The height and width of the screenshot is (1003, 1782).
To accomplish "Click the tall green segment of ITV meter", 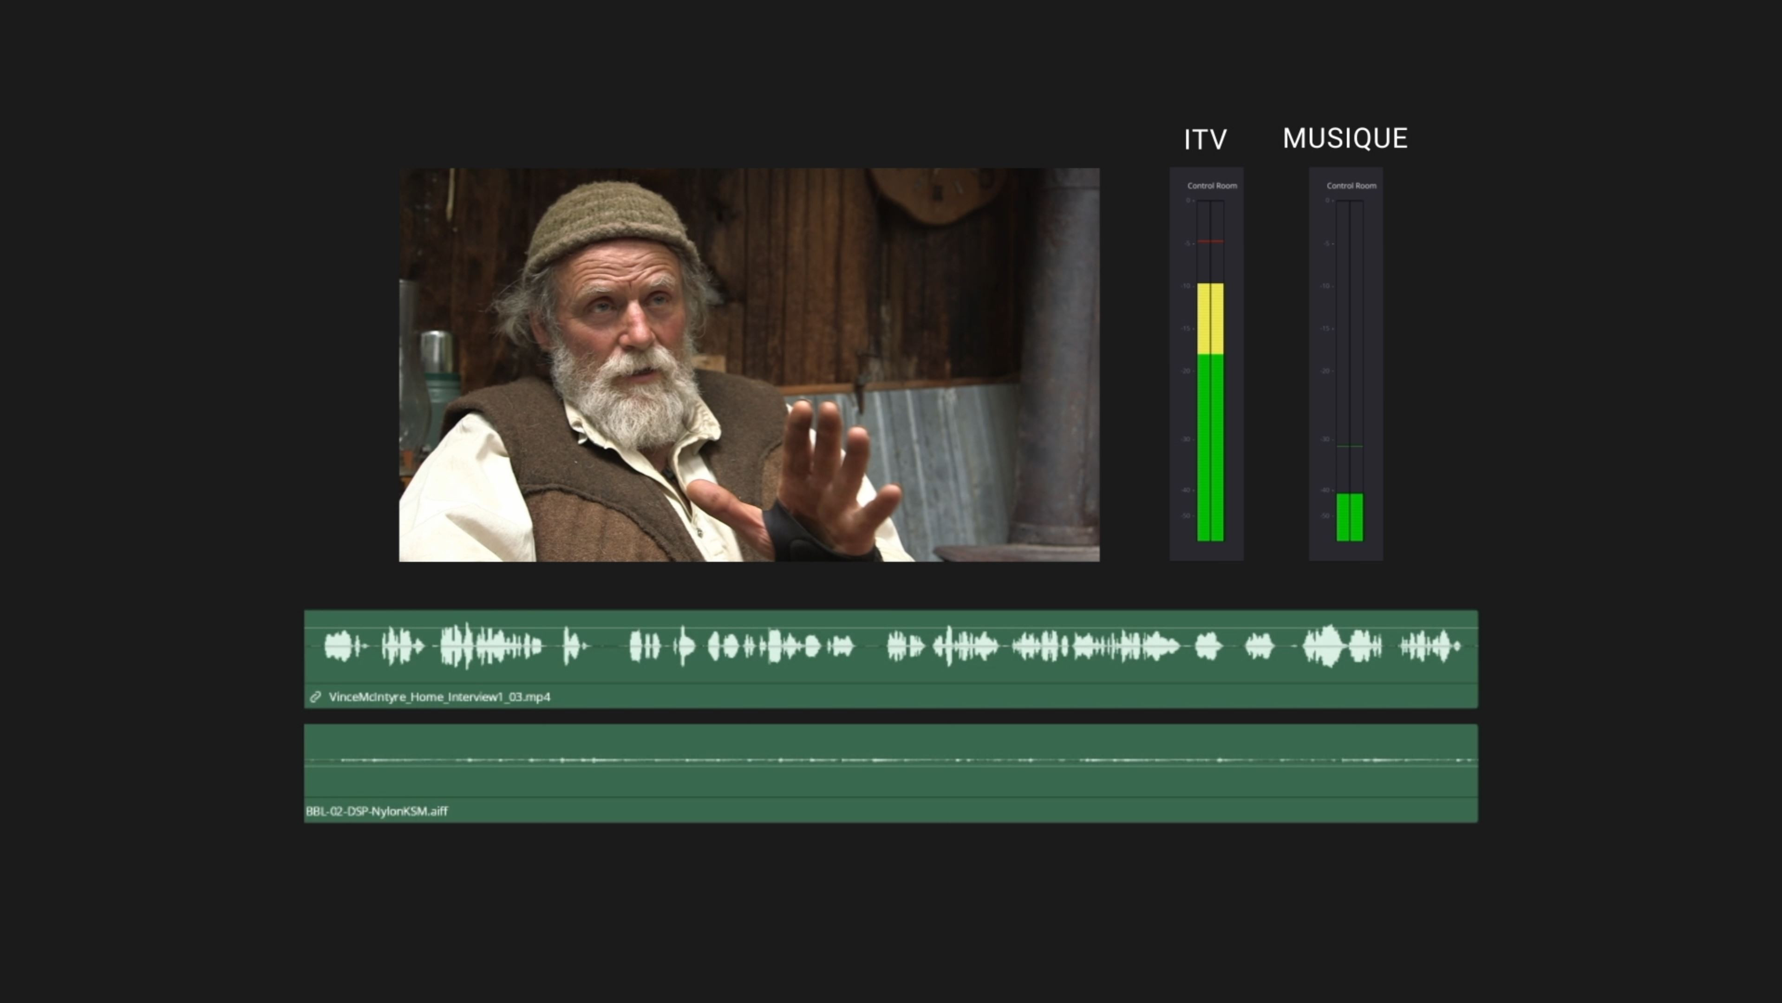I will 1210,447.
